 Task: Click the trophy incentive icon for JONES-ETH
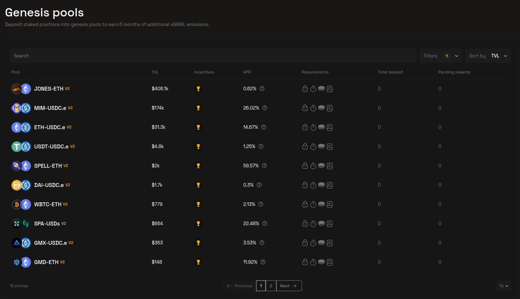[x=198, y=89]
